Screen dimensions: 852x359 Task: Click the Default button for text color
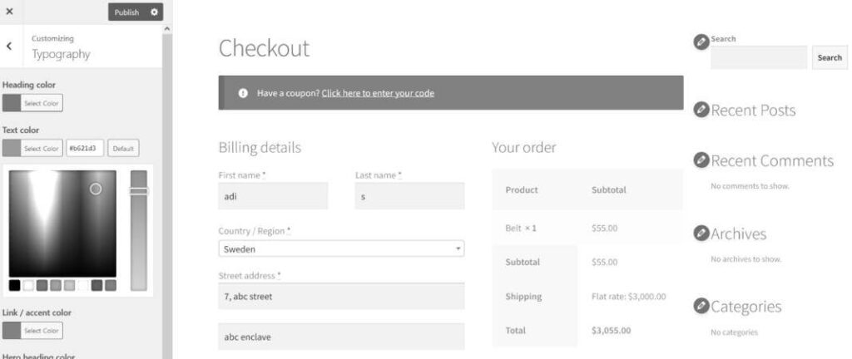click(x=123, y=148)
